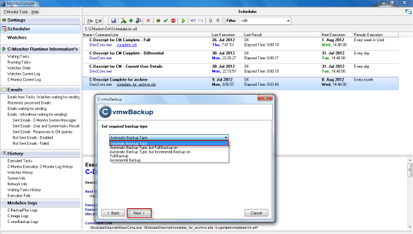Click the blue Save disk icon
This screenshot has height=234, width=413.
114,21
